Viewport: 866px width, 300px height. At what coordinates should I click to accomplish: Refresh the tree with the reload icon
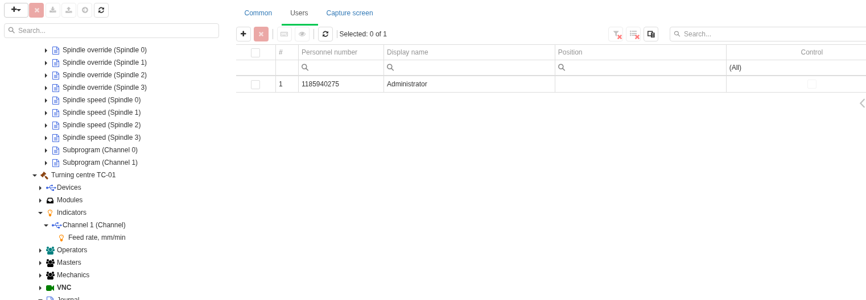[101, 10]
